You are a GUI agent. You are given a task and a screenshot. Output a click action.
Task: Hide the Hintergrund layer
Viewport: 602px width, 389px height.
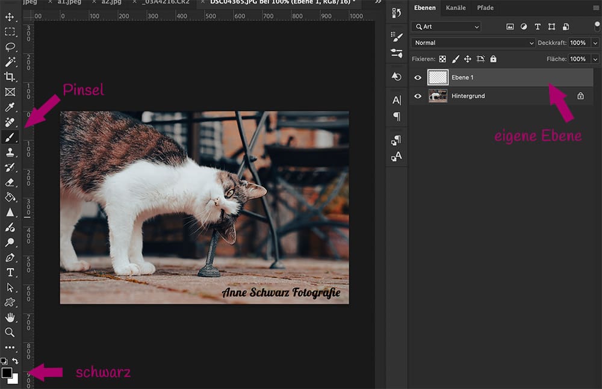[417, 96]
